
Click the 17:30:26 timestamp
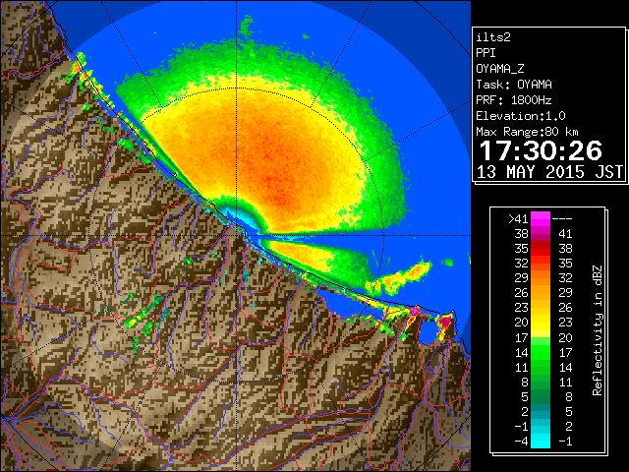[541, 150]
